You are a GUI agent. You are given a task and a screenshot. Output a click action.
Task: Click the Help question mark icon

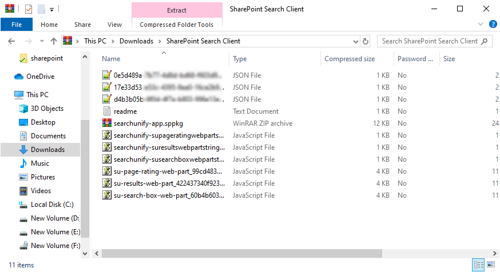click(493, 24)
